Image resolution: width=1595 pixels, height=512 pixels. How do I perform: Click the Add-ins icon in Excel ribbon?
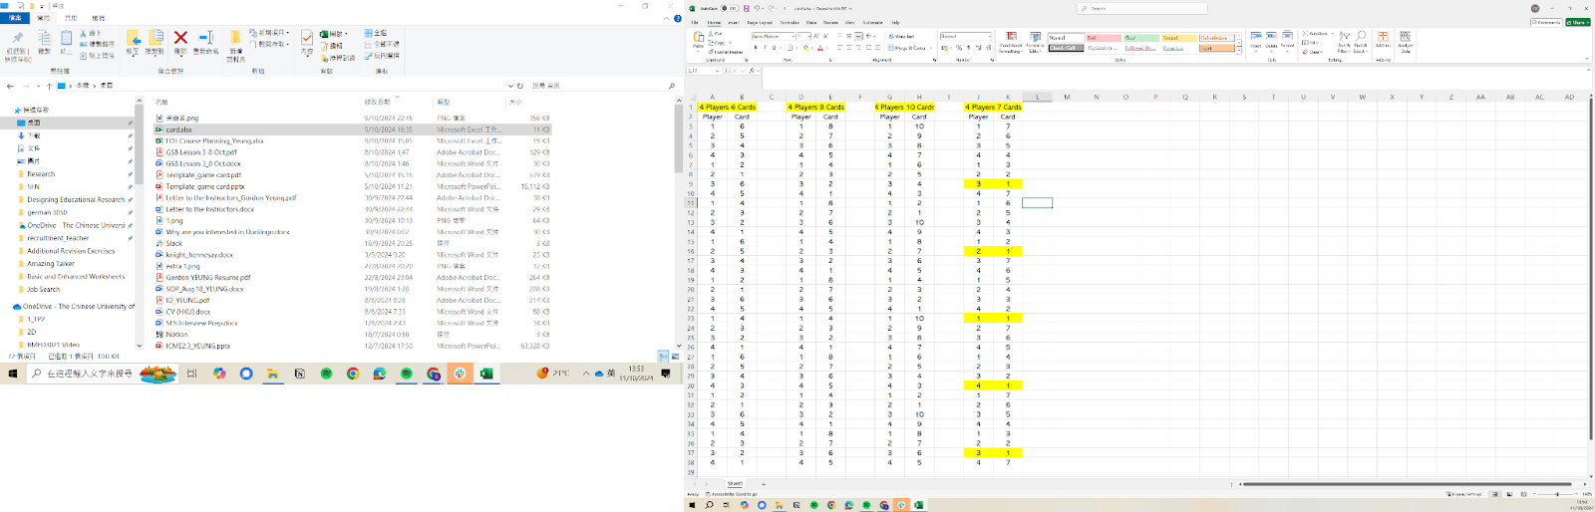[x=1383, y=36]
